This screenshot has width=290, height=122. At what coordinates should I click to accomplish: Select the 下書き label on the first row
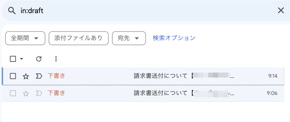click(56, 76)
